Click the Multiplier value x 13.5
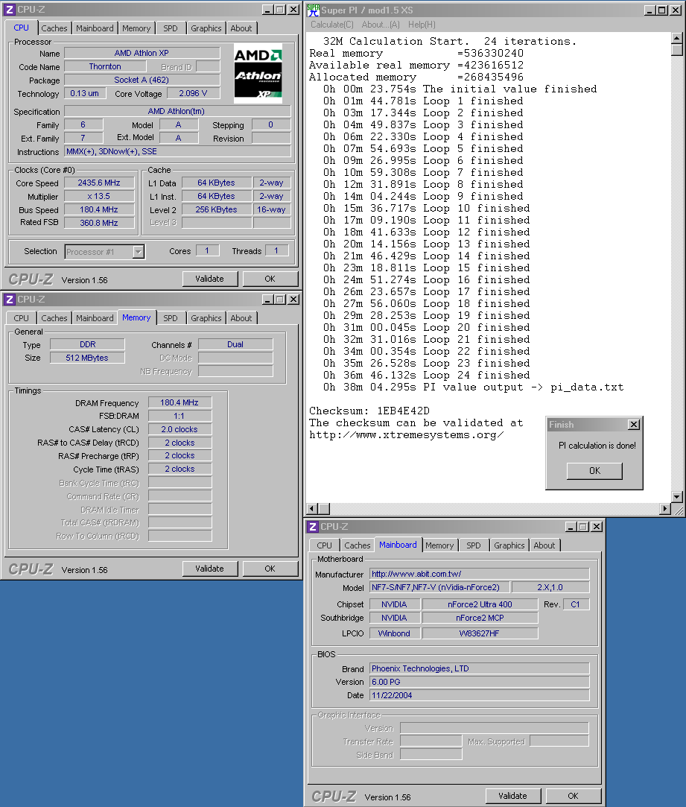This screenshot has height=807, width=686. pos(99,196)
